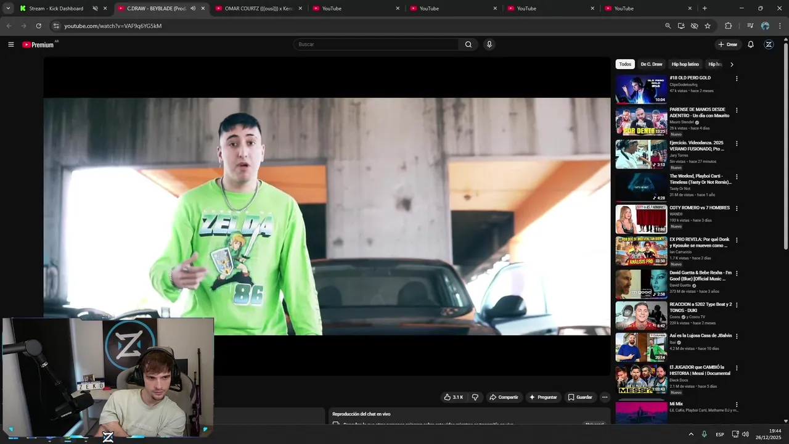The height and width of the screenshot is (444, 789).
Task: Click the video player area
Action: tap(327, 216)
